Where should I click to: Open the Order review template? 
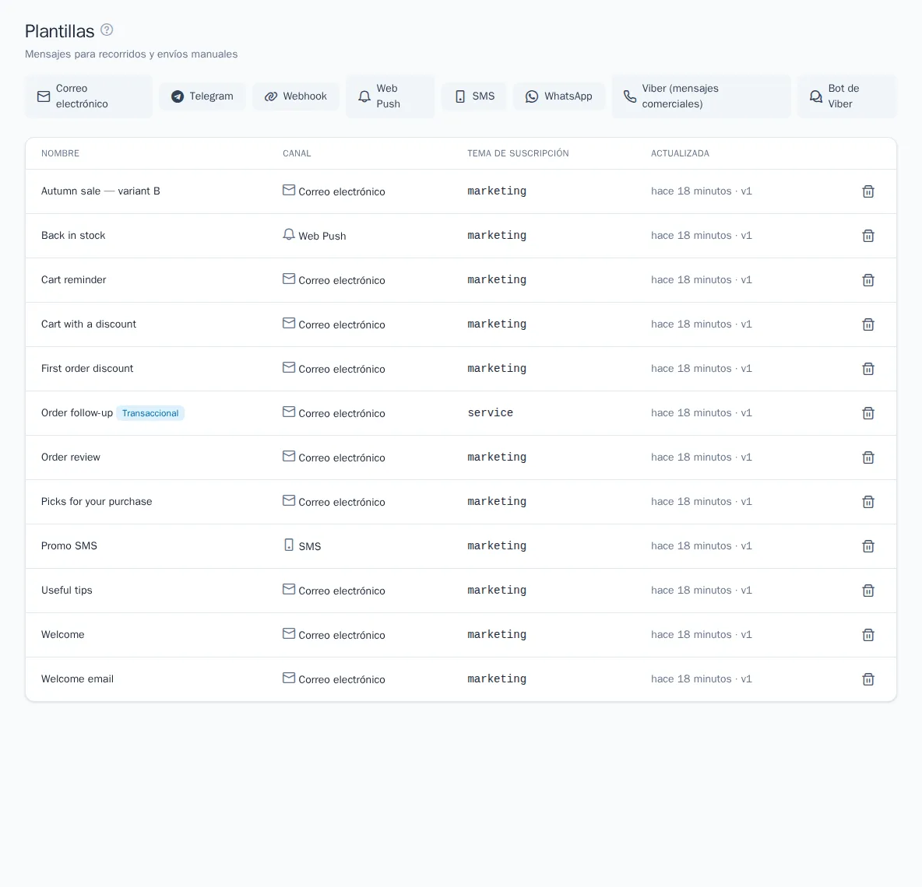[71, 457]
